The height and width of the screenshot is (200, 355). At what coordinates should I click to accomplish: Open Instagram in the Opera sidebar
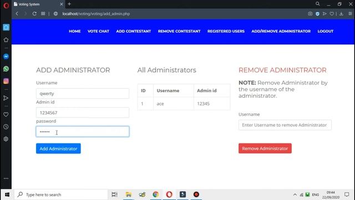[x=6, y=81]
